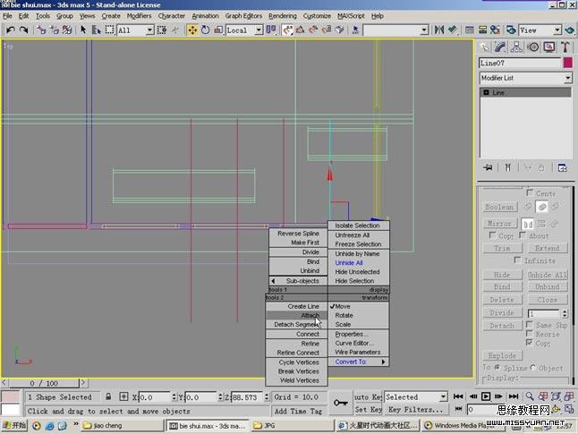Click the Extend button

pyautogui.click(x=547, y=248)
